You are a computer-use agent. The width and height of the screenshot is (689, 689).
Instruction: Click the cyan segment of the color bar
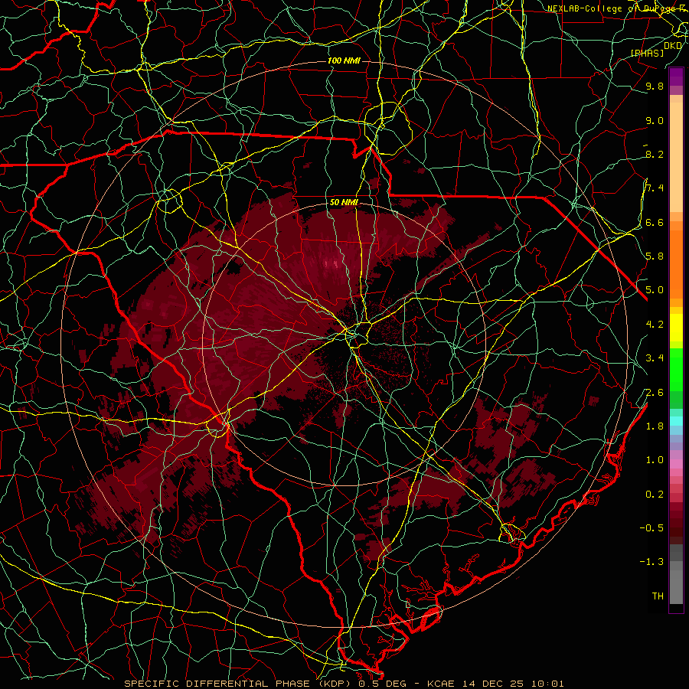[x=676, y=420]
